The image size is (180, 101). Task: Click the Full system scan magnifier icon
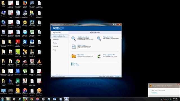[99, 38]
